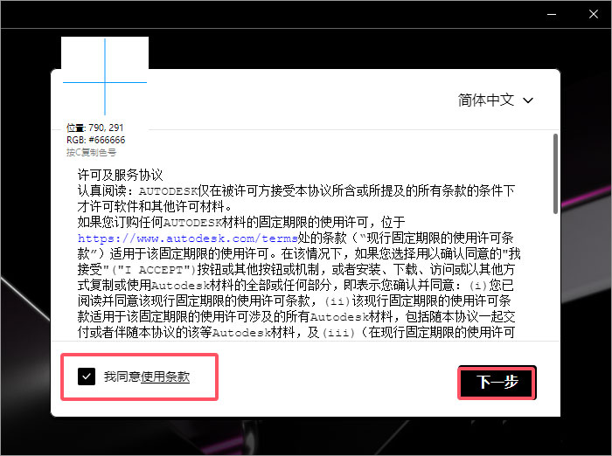Open the 简体中文 language dropdown
Image resolution: width=612 pixels, height=456 pixels.
[x=496, y=100]
